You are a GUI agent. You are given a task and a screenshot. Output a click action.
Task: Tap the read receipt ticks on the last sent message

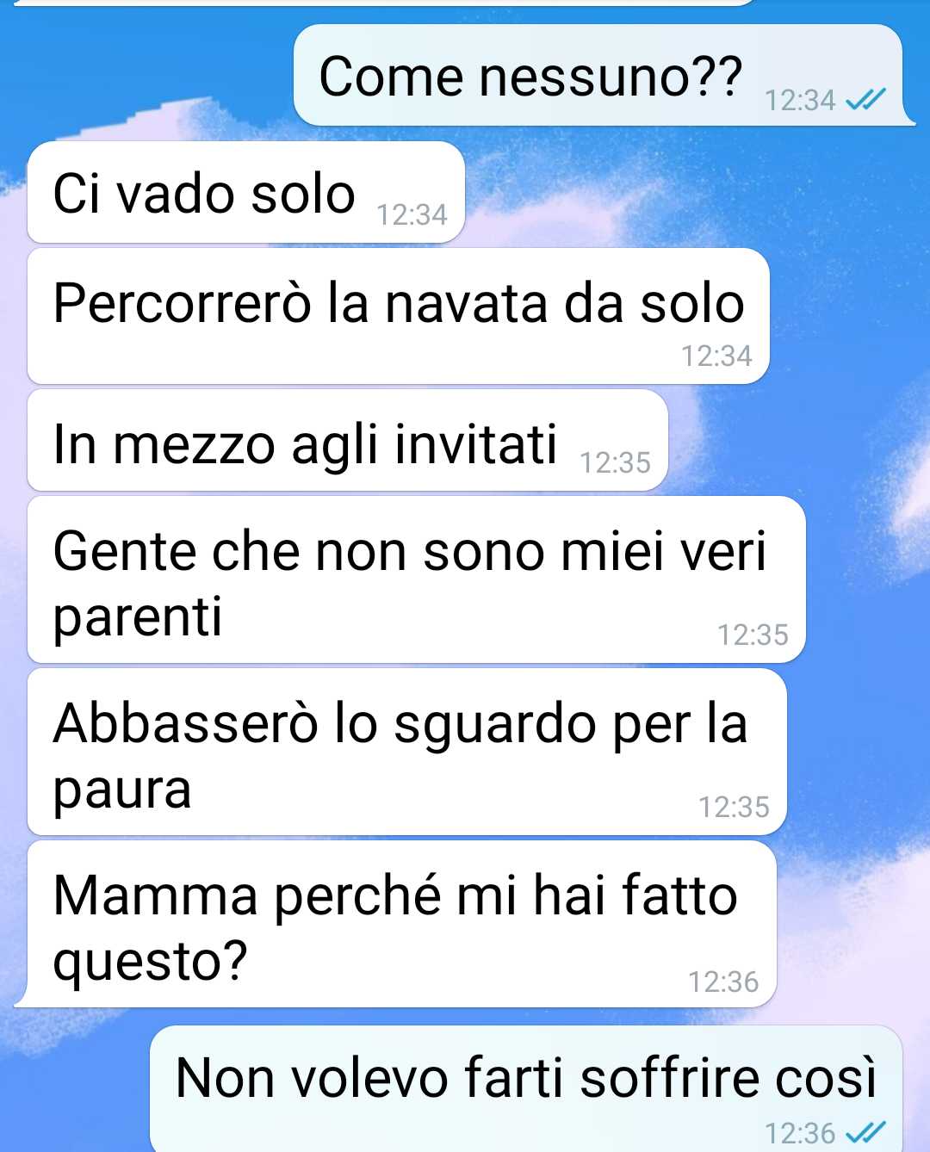[x=865, y=1131]
